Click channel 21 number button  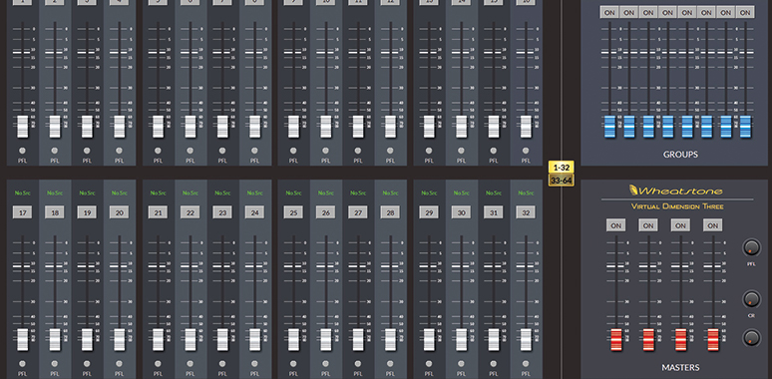click(x=158, y=212)
